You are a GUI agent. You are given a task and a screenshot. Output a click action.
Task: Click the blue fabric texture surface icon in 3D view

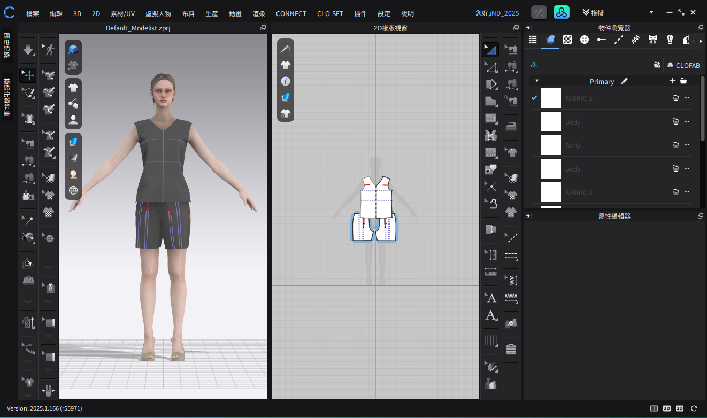tap(73, 142)
